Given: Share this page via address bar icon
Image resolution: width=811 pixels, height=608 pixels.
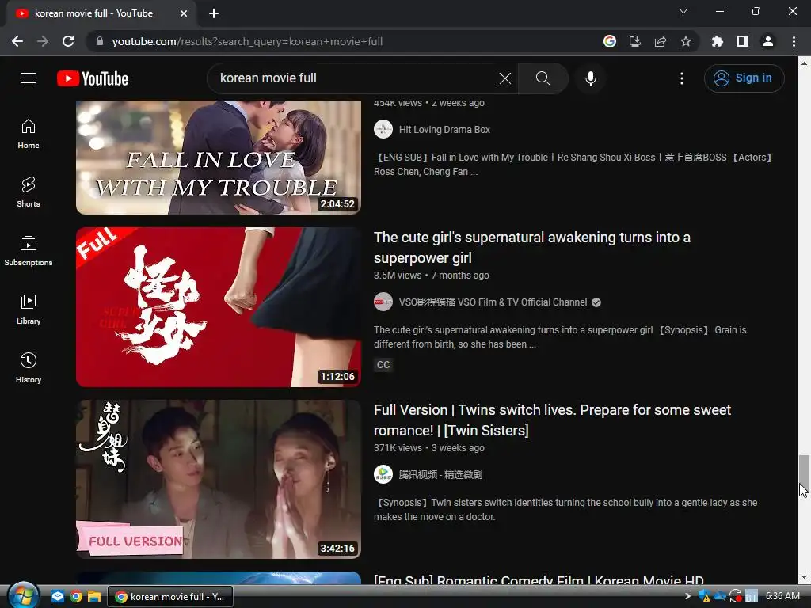Looking at the screenshot, I should [661, 41].
